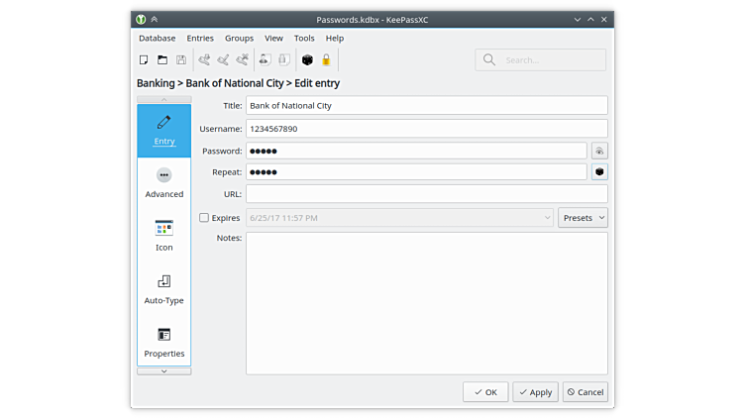Go to the Auto-Type section

coord(164,289)
